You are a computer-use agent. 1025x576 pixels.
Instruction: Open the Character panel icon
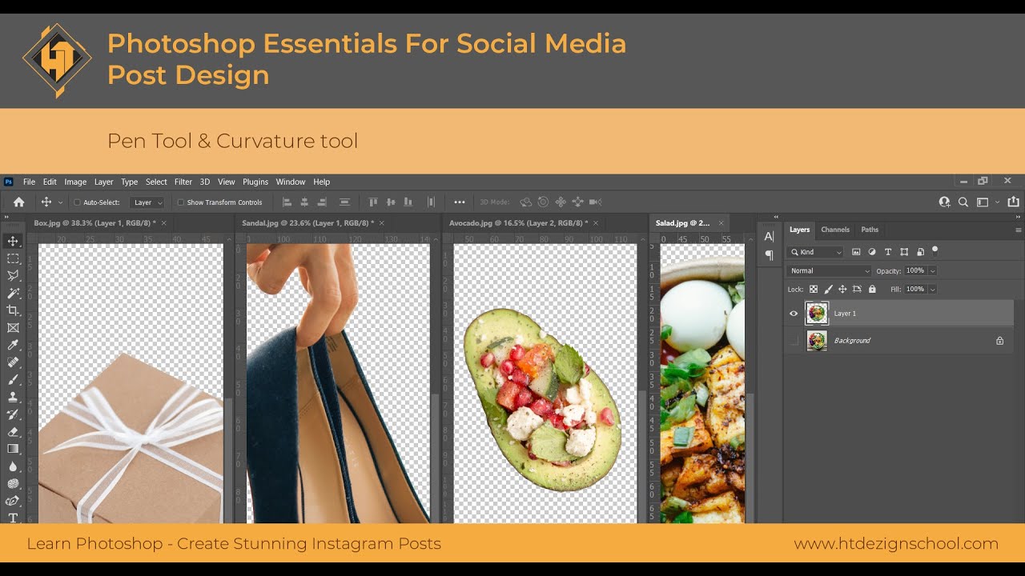[x=769, y=236]
